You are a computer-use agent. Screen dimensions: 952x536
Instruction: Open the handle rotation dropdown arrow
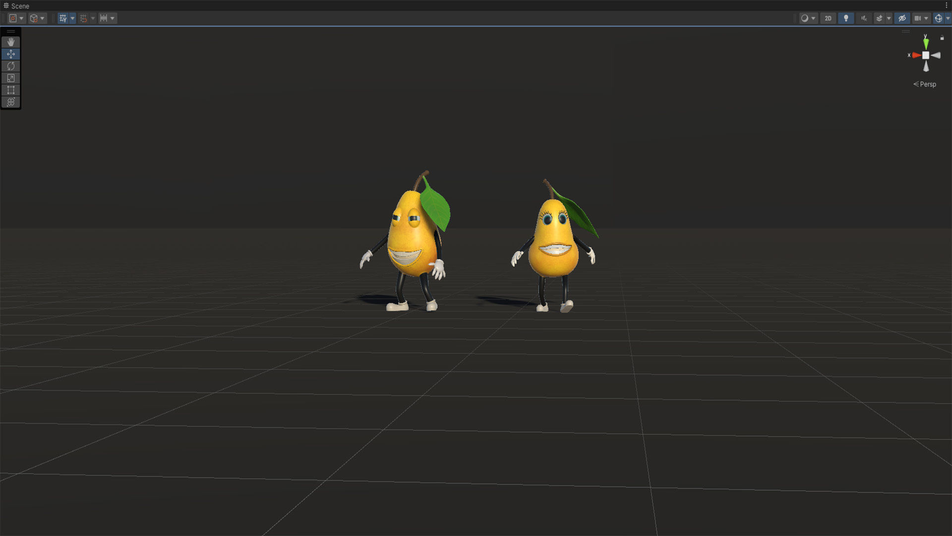(43, 18)
